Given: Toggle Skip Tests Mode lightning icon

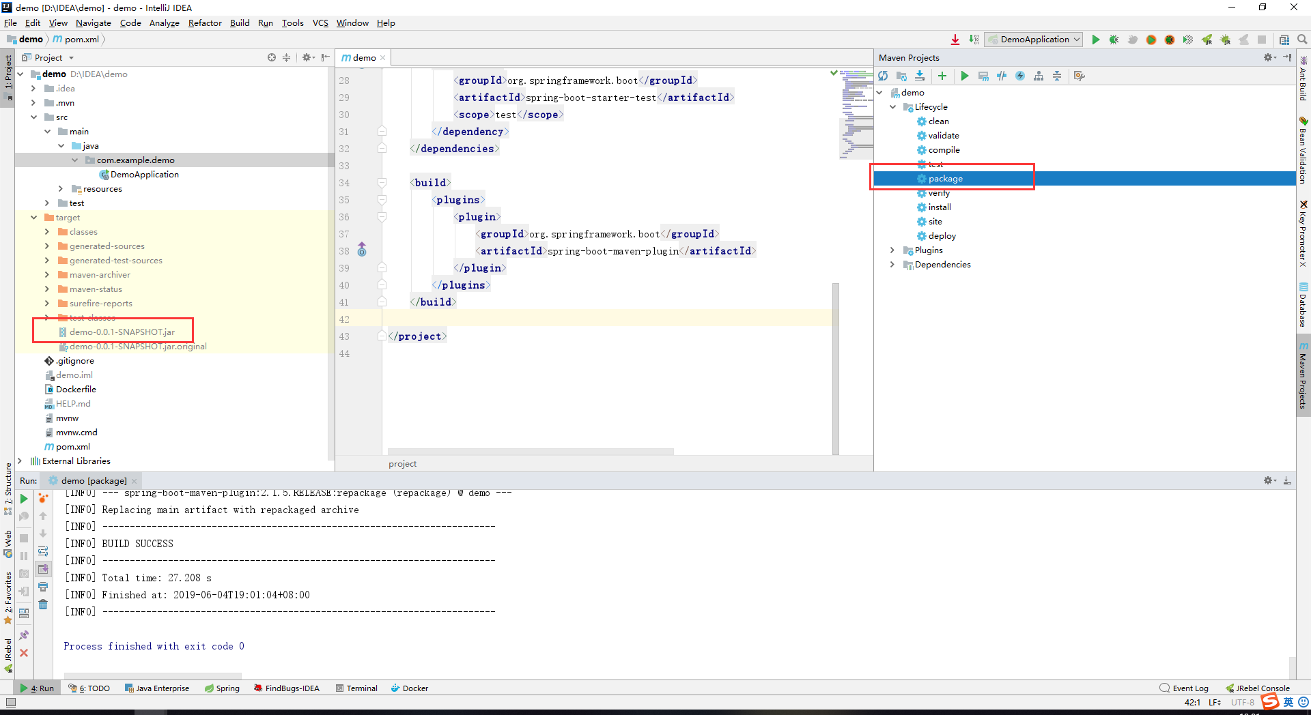Looking at the screenshot, I should click(x=1020, y=76).
